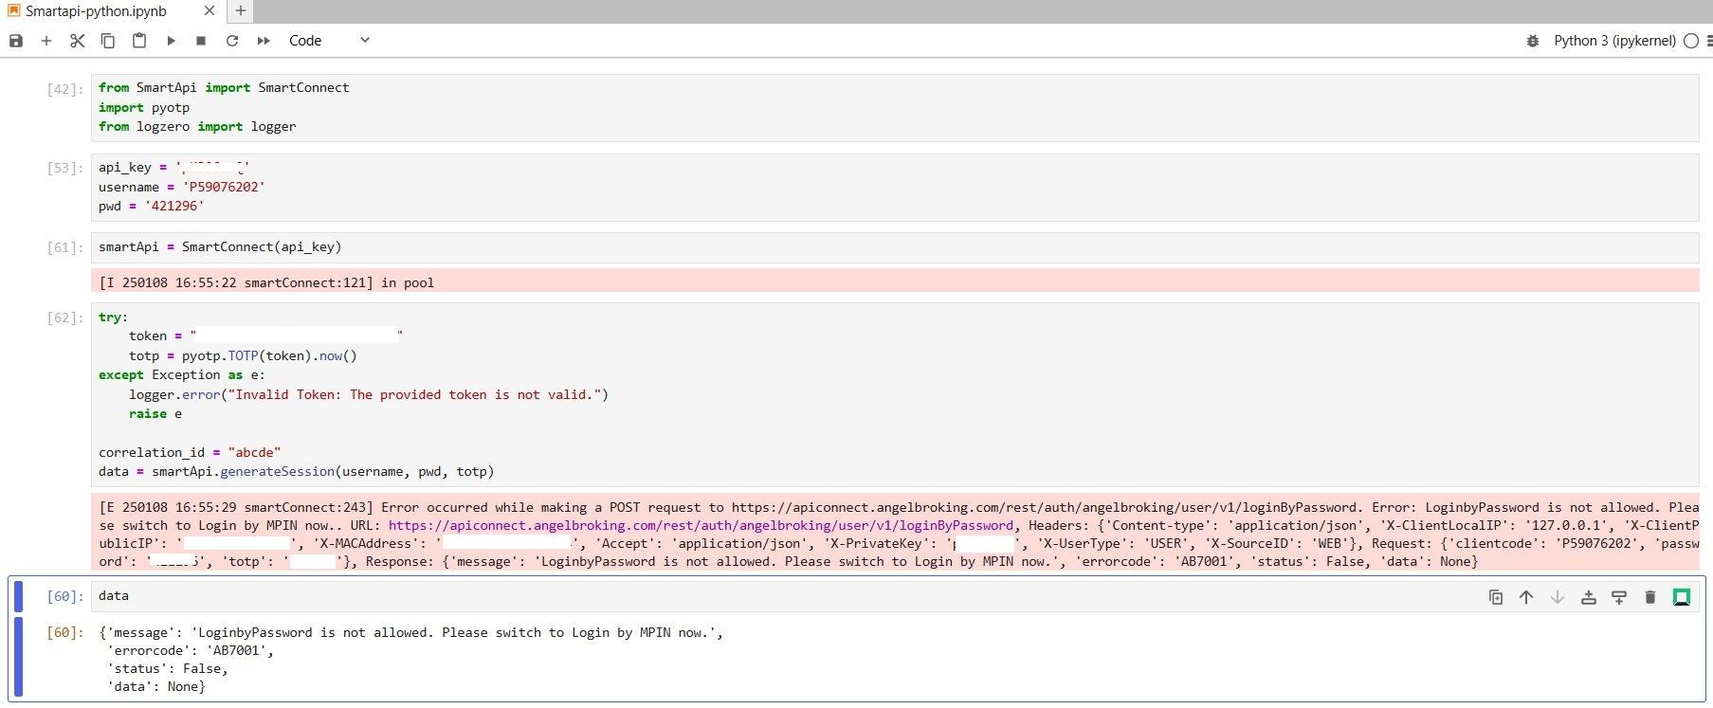This screenshot has width=1713, height=708.
Task: Insert a cell above the active cell
Action: click(x=1589, y=597)
